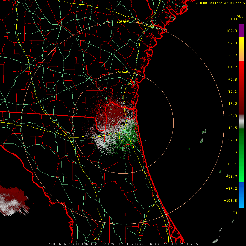Viewport: 246px width, 246px height.
Task: Select the 14.5 velocity scale value
Action: click(x=233, y=104)
